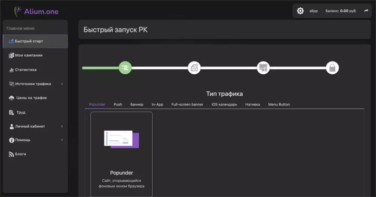Switch to the Баннер tab
The image size is (376, 197).
point(137,104)
